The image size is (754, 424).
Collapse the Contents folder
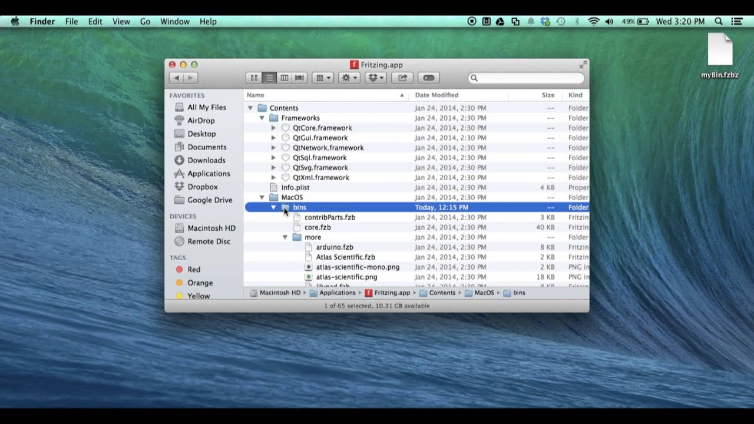(x=250, y=108)
